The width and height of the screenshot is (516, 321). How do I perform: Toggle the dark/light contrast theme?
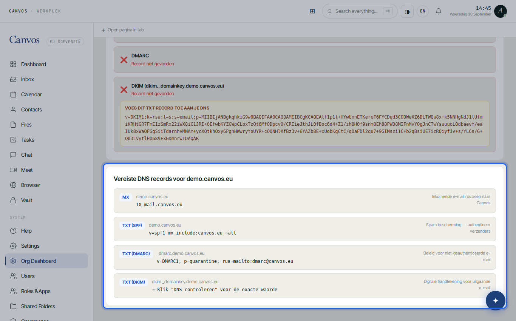[x=407, y=11]
